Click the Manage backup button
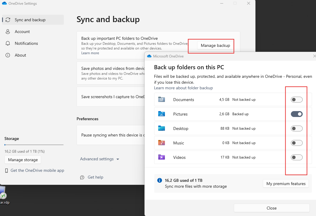 click(215, 46)
